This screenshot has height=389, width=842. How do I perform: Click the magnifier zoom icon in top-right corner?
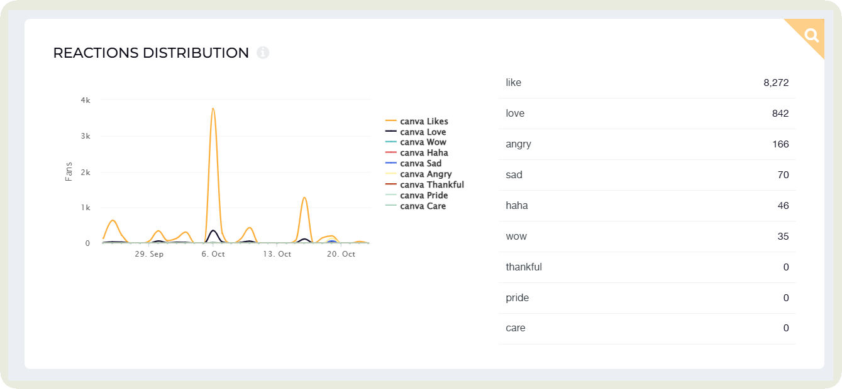811,36
